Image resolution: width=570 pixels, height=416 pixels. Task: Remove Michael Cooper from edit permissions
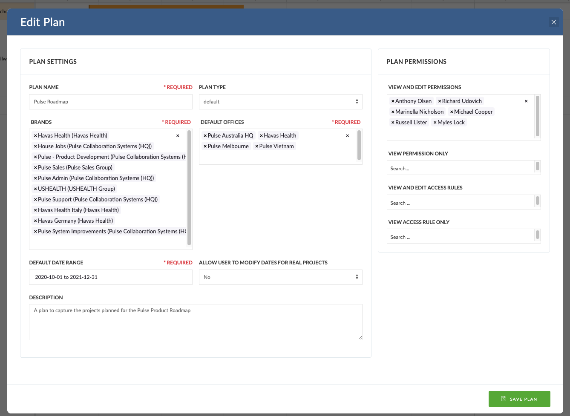click(452, 112)
